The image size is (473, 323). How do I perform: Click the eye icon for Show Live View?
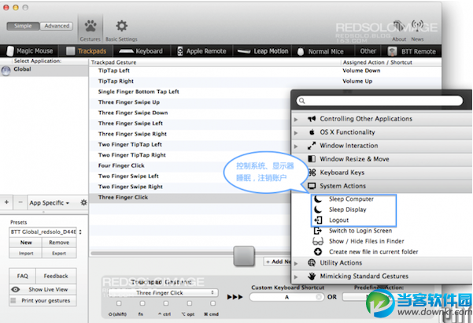coord(16,289)
